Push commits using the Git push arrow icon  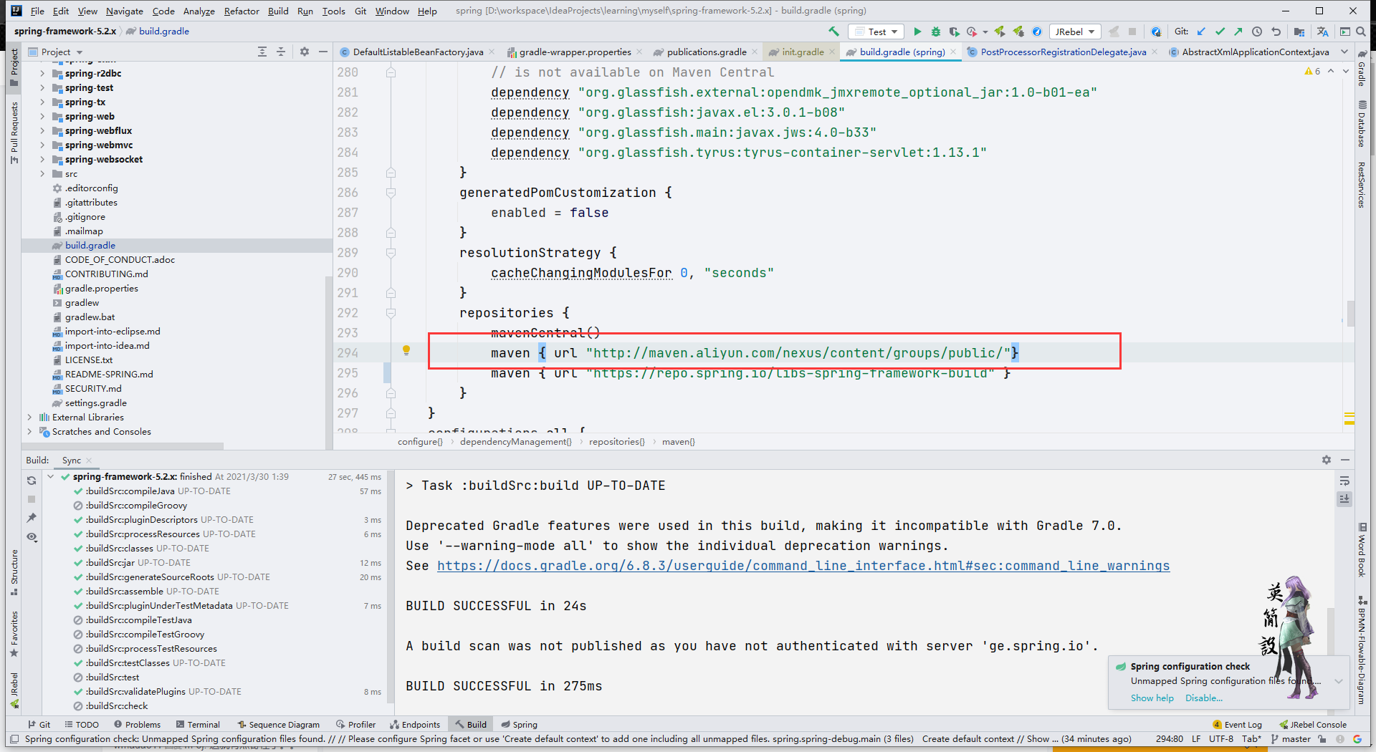1239,32
